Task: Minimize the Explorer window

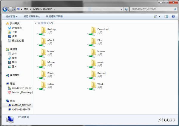Action: tap(161, 2)
